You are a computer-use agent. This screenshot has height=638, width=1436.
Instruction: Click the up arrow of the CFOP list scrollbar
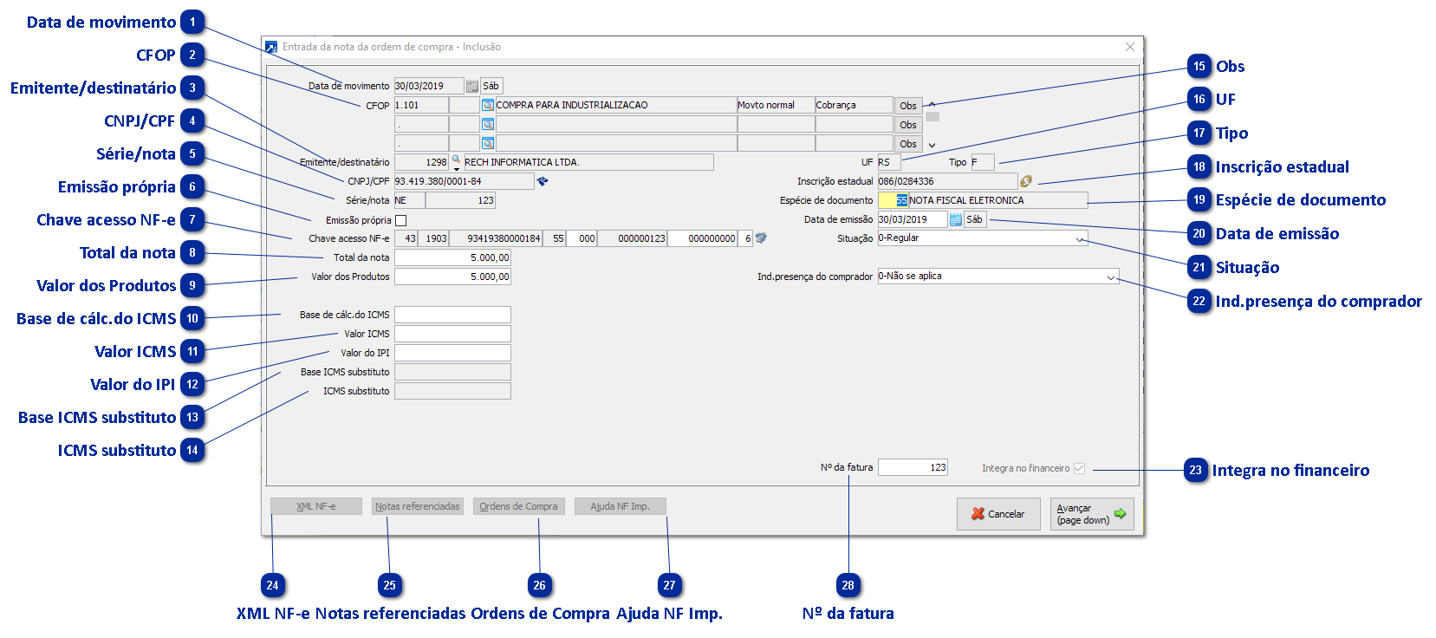click(932, 104)
